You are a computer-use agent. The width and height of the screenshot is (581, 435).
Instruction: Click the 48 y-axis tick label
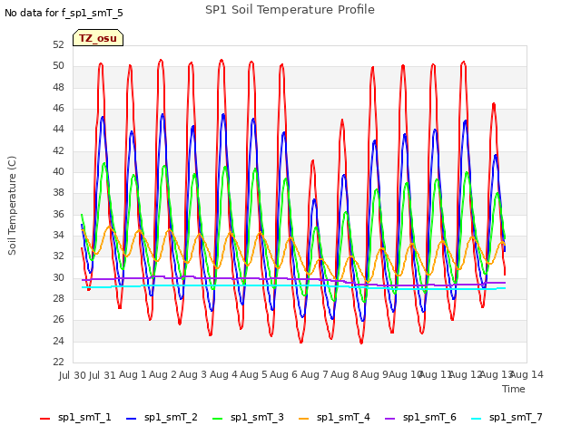pos(58,87)
